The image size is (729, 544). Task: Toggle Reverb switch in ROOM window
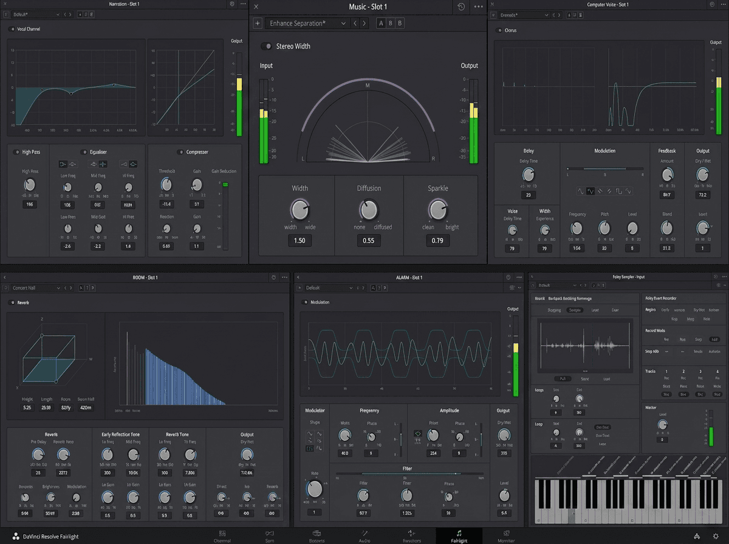tap(12, 302)
